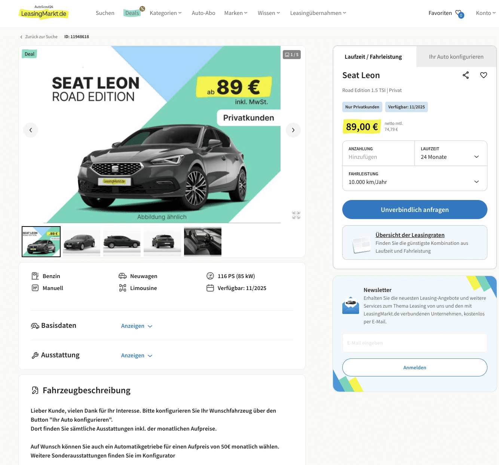This screenshot has width=499, height=465.
Task: Click the newsletter E-Mail input field
Action: click(x=414, y=343)
